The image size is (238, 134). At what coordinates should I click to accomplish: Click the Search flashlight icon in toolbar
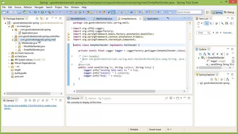coord(97,12)
